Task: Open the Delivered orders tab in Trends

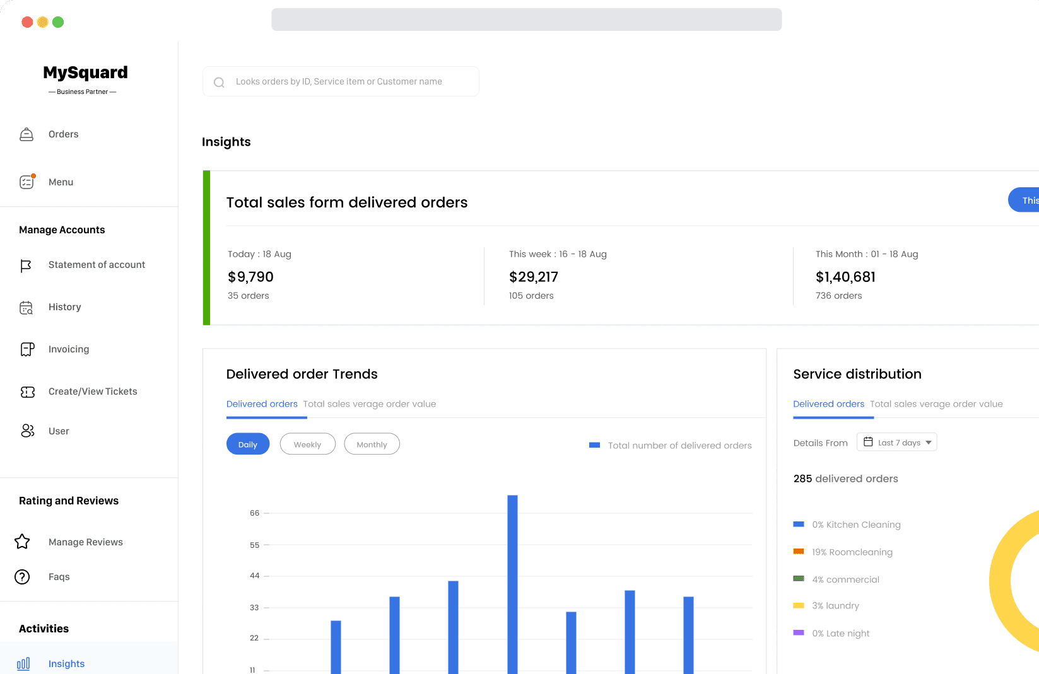Action: pos(262,404)
